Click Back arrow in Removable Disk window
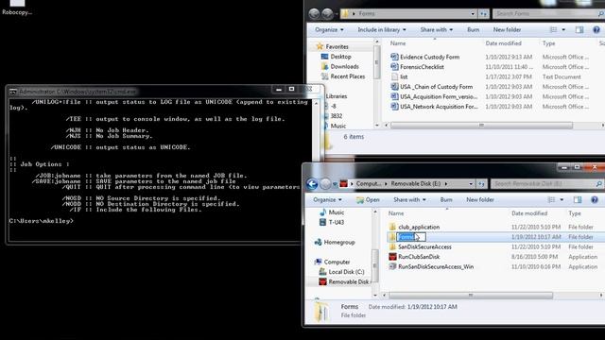The height and width of the screenshot is (340, 605). (312, 184)
